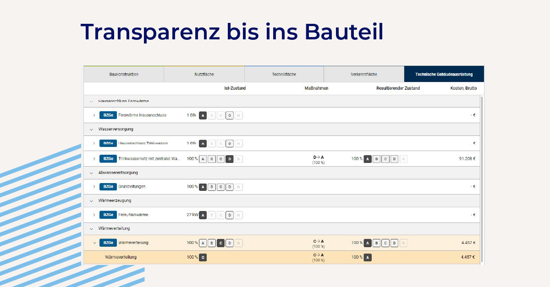Click BZGe badge next to Hausanschluss Trinkwasser
Screen dimensions: 550x287
(x=108, y=143)
